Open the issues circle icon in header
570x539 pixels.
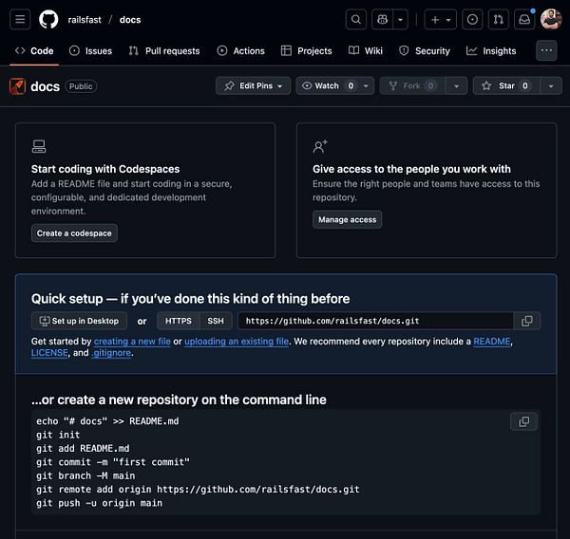[x=472, y=19]
